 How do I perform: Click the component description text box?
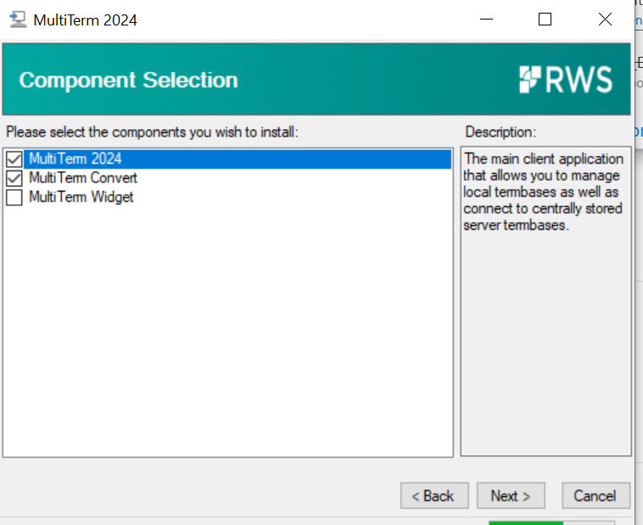click(545, 301)
